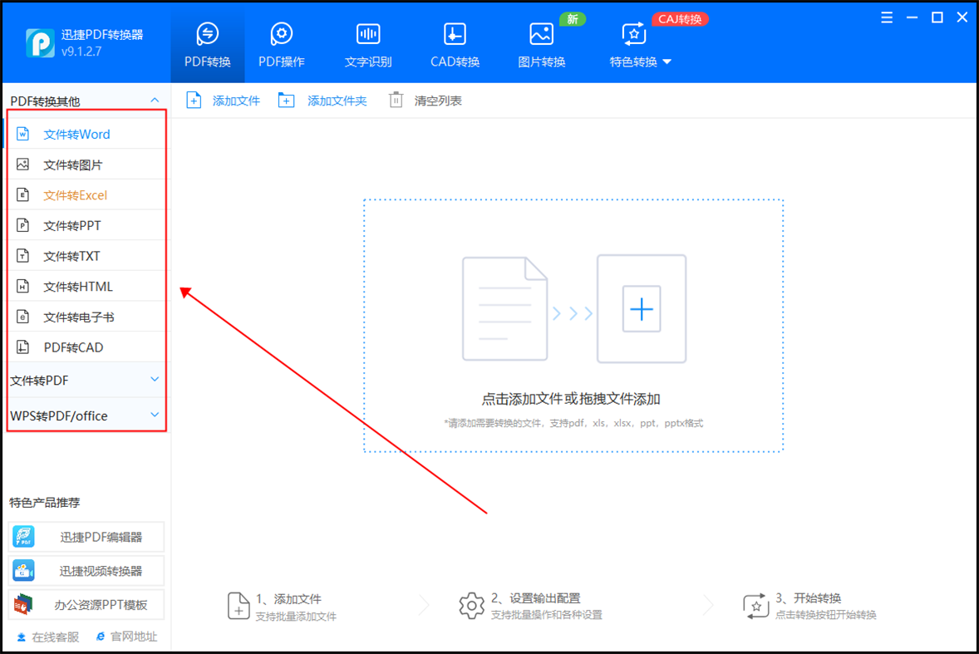Click the step 1 添加文件 icon
Viewport: 979px width, 654px height.
pos(239,606)
